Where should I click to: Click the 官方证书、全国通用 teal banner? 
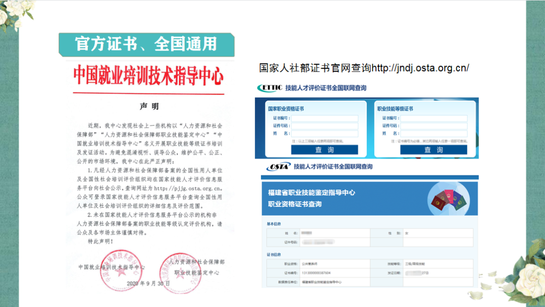tap(146, 44)
